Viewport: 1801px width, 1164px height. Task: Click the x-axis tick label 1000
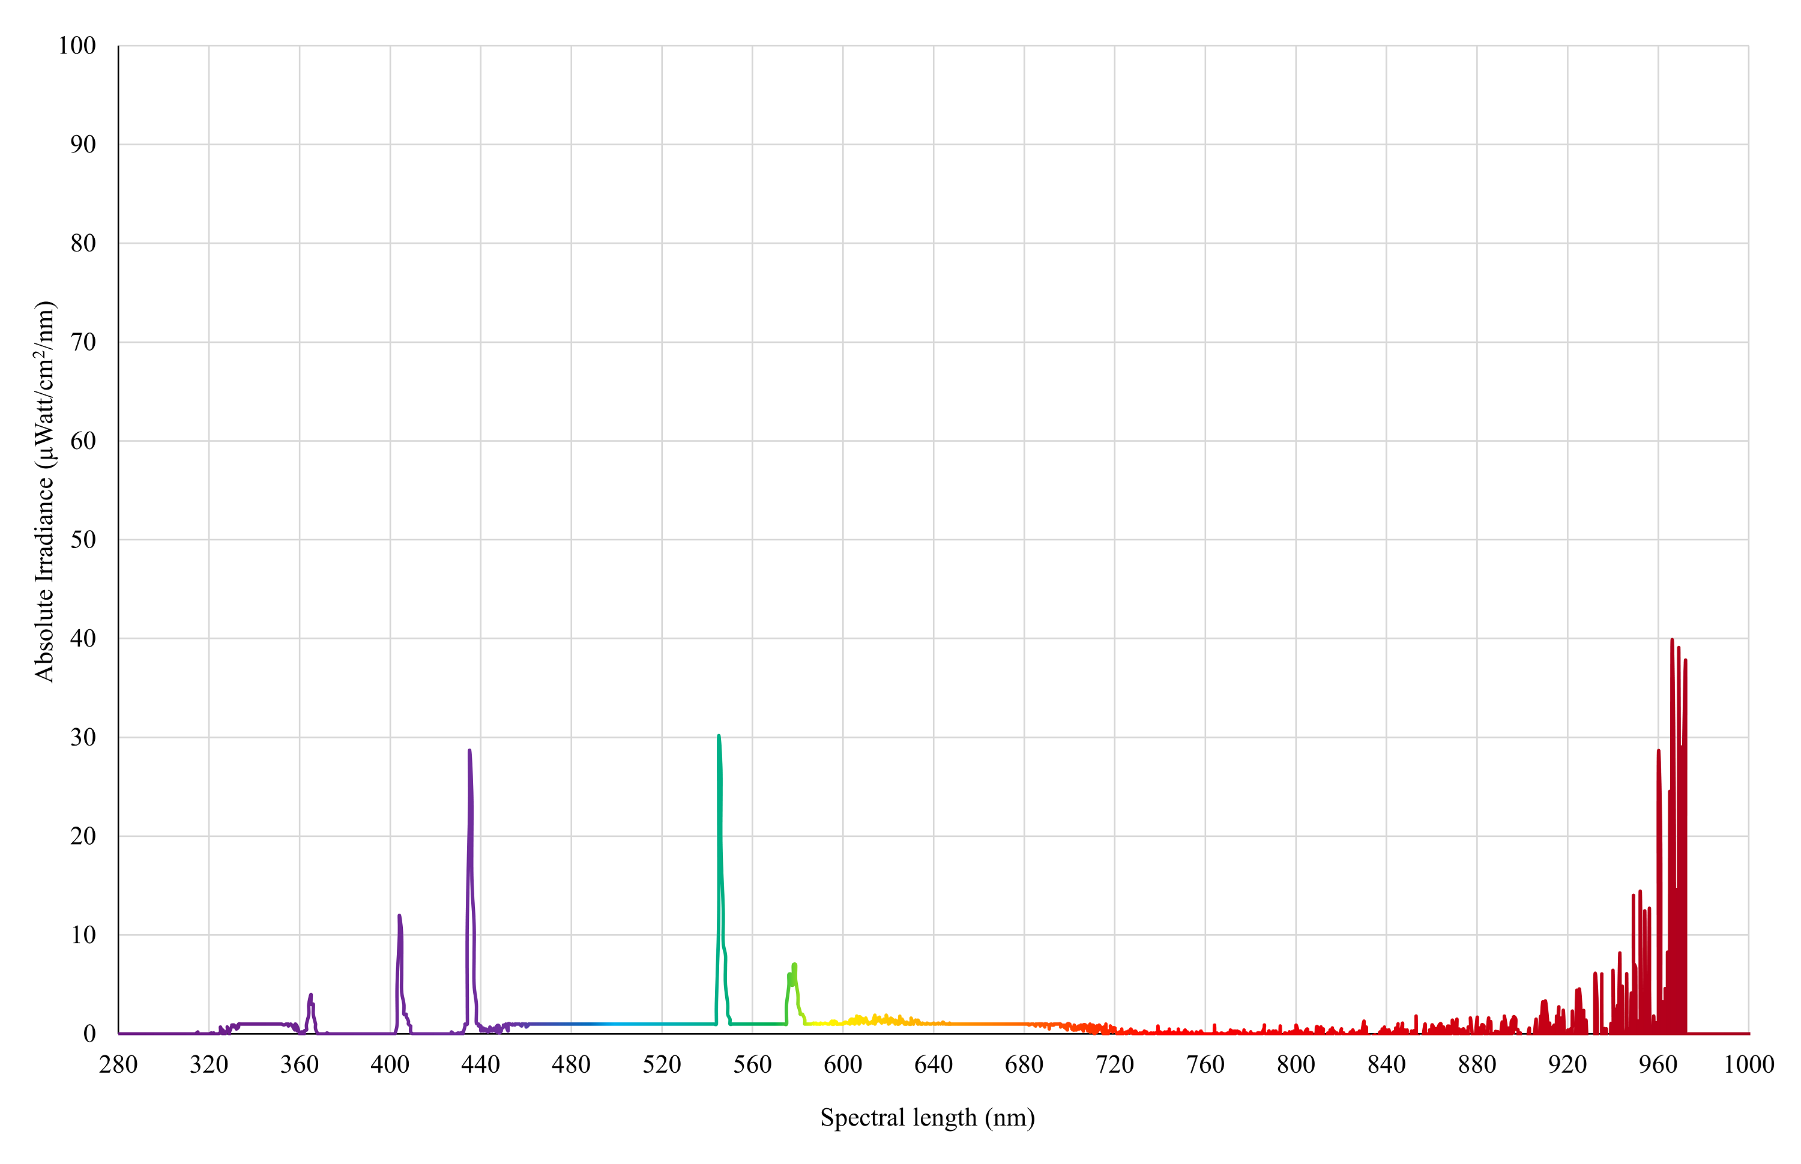pos(1748,1065)
